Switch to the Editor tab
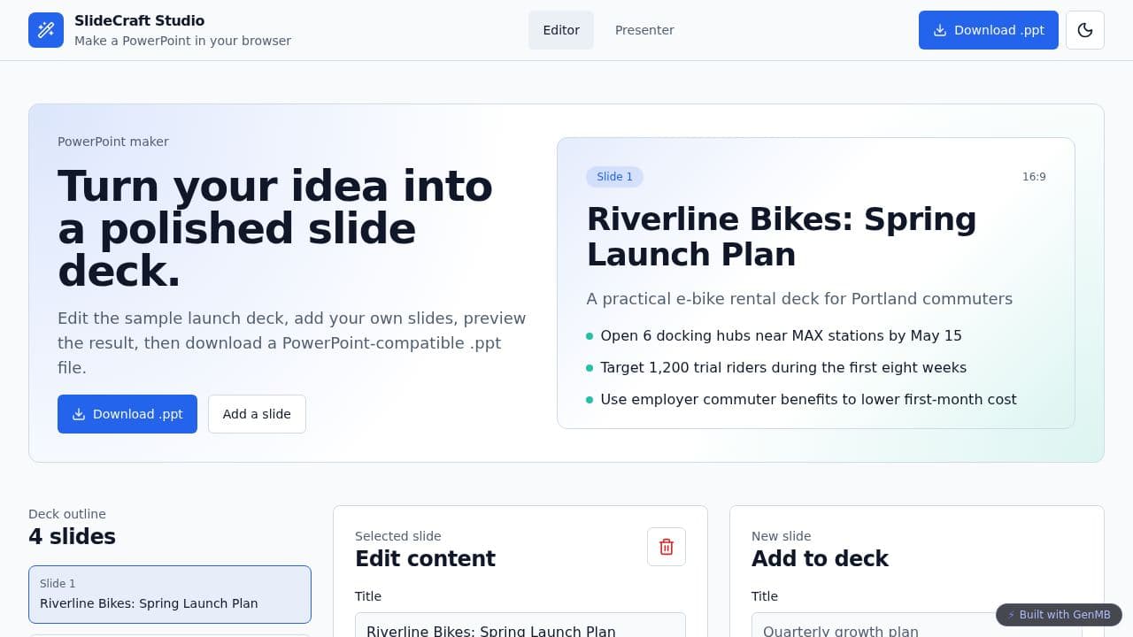1133x637 pixels. (561, 30)
